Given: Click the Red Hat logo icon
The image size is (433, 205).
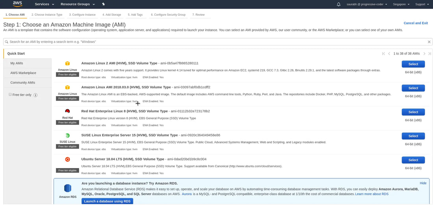Looking at the screenshot, I should click(67, 111).
